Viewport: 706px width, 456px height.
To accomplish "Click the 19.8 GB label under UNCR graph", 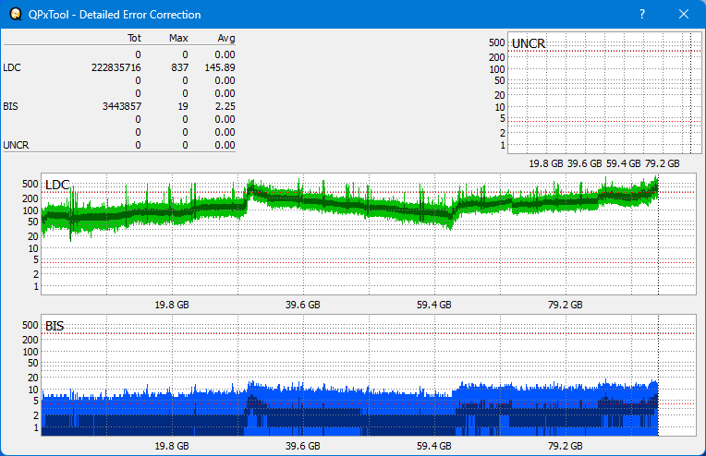I will tap(546, 163).
